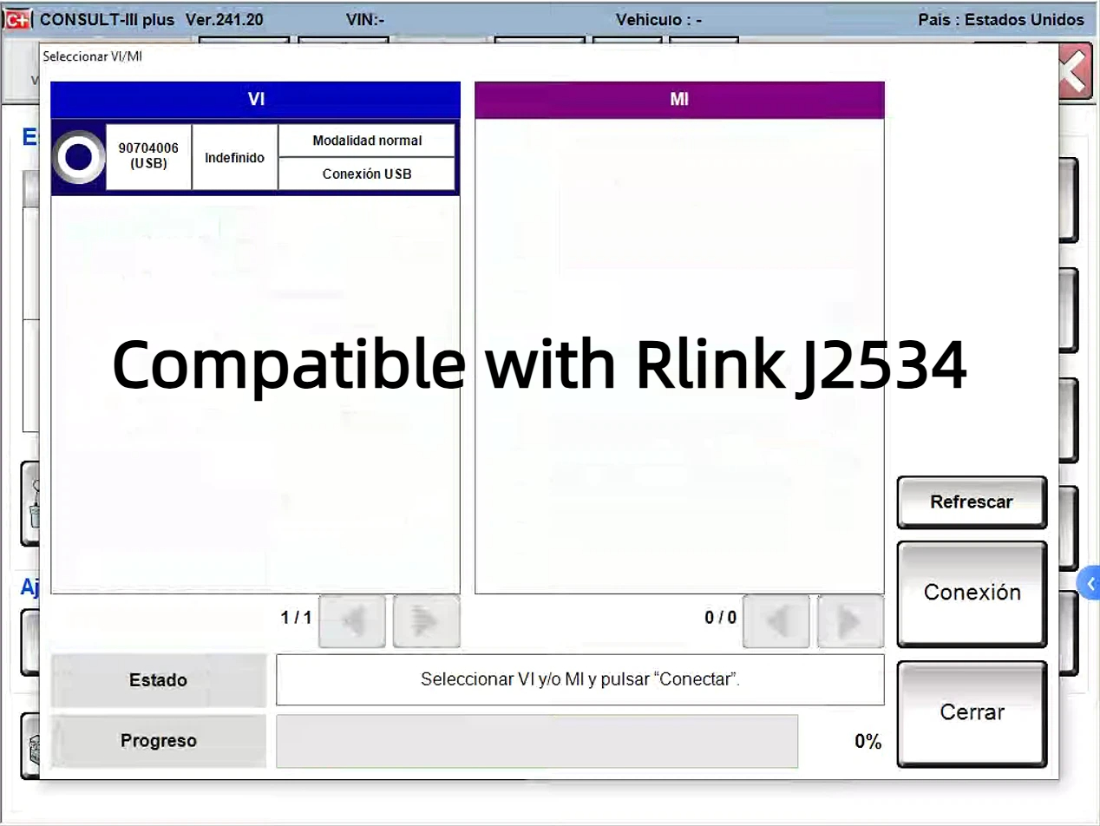The width and height of the screenshot is (1100, 826).
Task: Click the red X close icon
Action: click(1073, 71)
